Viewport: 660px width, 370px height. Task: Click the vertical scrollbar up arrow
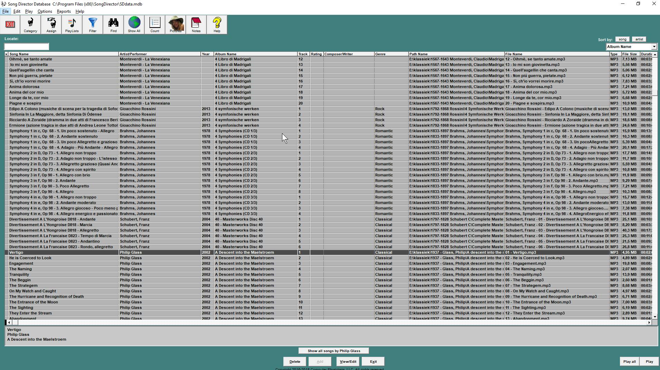pyautogui.click(x=655, y=55)
